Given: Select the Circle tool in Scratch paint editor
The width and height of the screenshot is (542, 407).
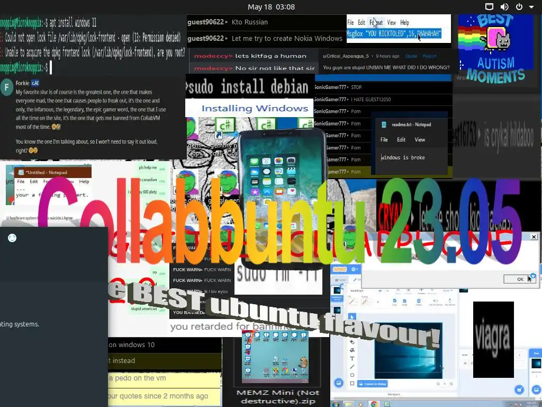Looking at the screenshot, I should (352, 375).
